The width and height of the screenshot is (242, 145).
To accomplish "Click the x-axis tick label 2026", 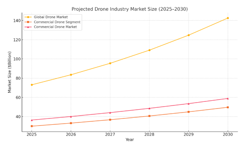I will click(71, 135).
